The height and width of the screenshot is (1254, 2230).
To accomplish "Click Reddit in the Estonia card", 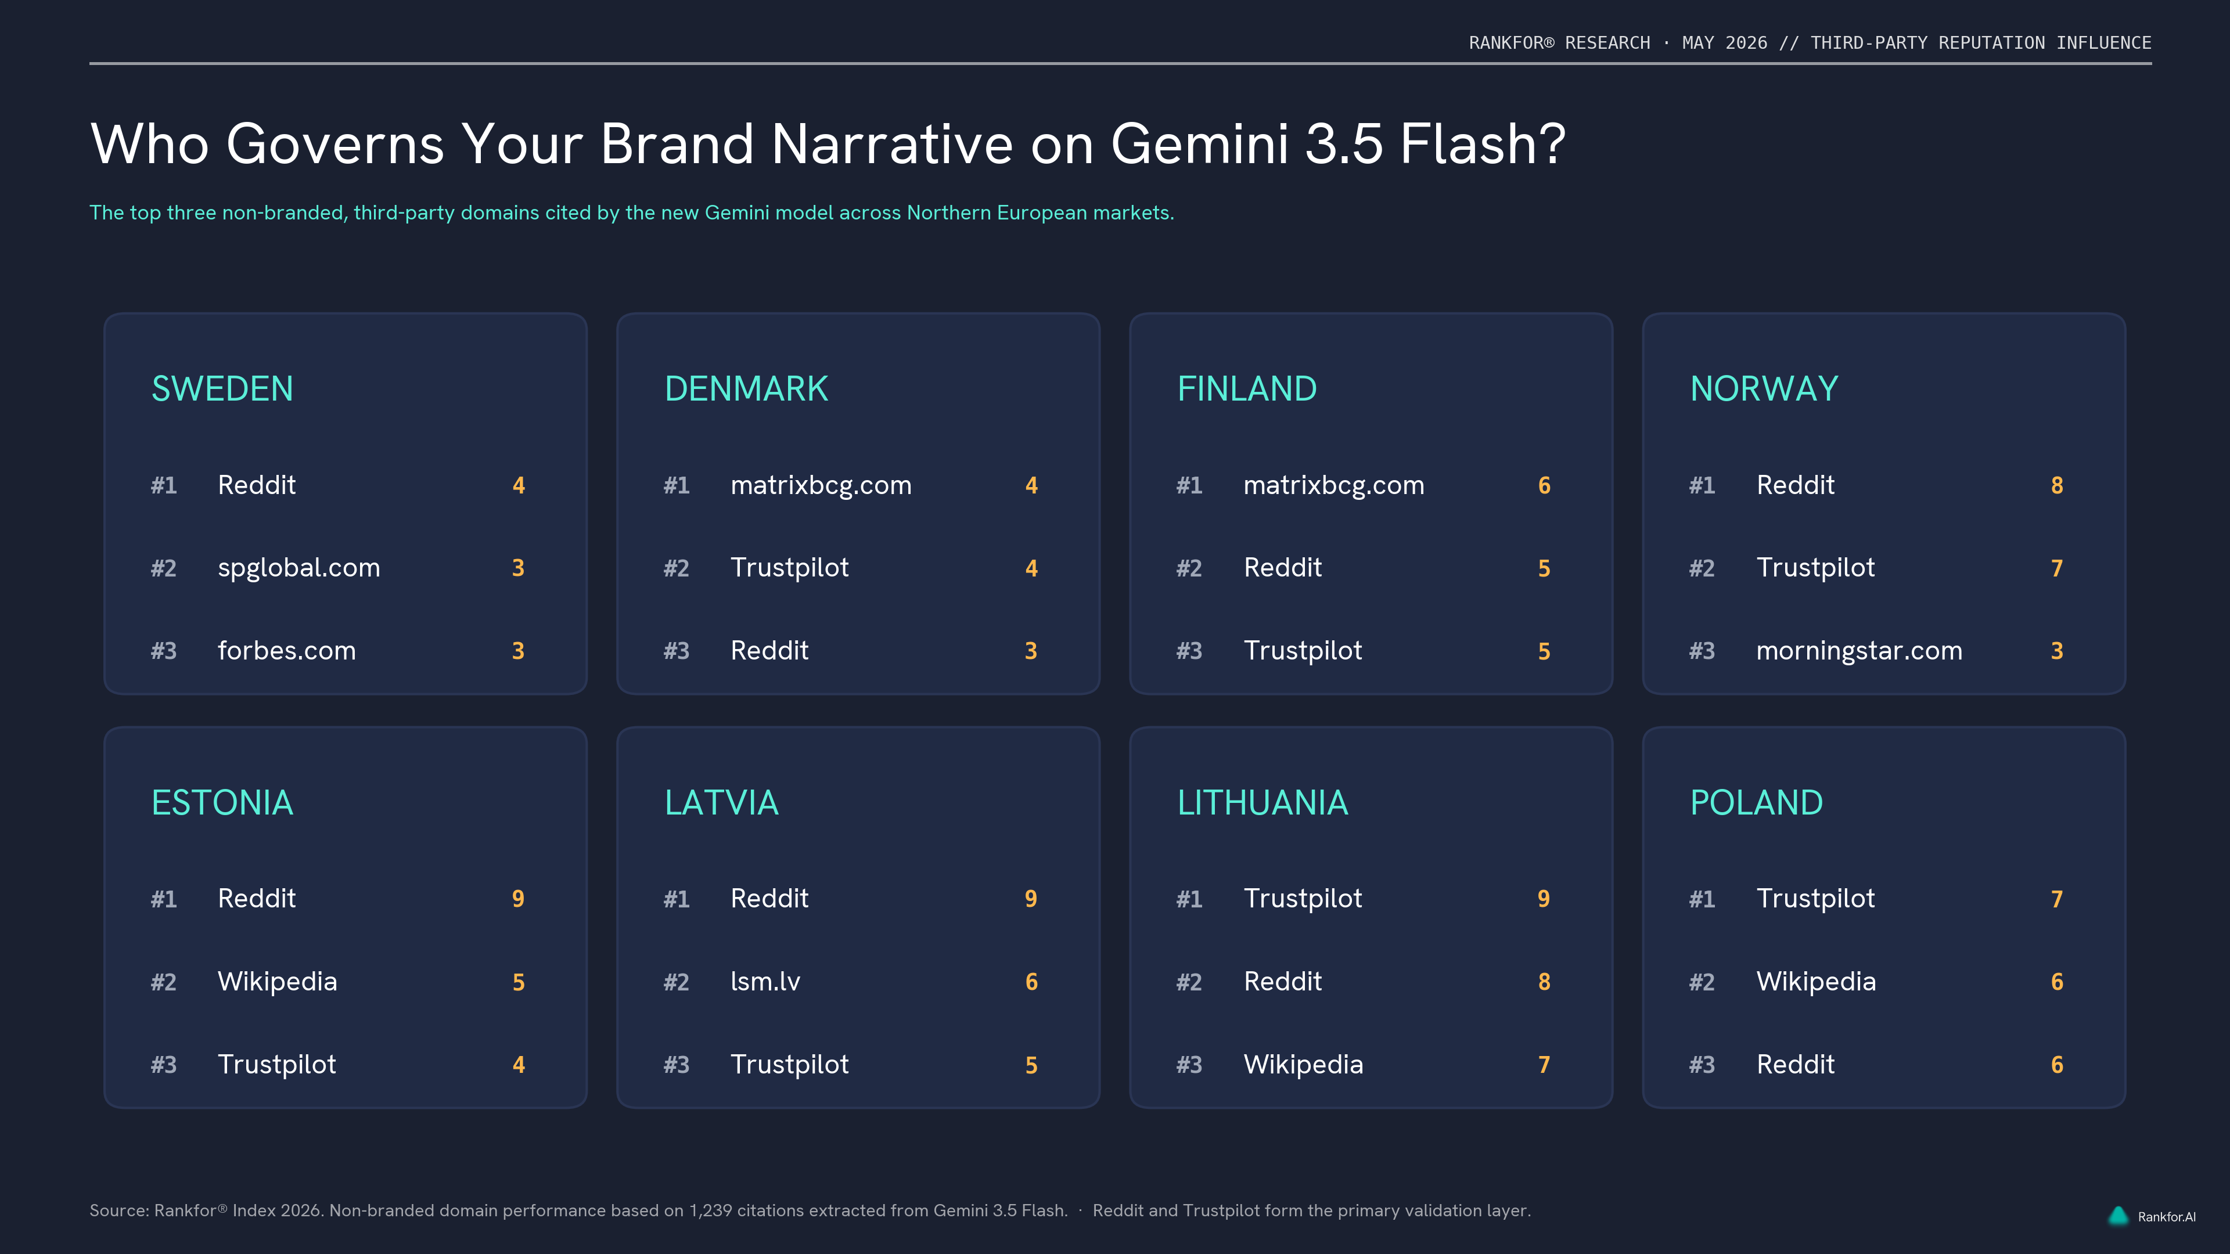I will pyautogui.click(x=256, y=898).
